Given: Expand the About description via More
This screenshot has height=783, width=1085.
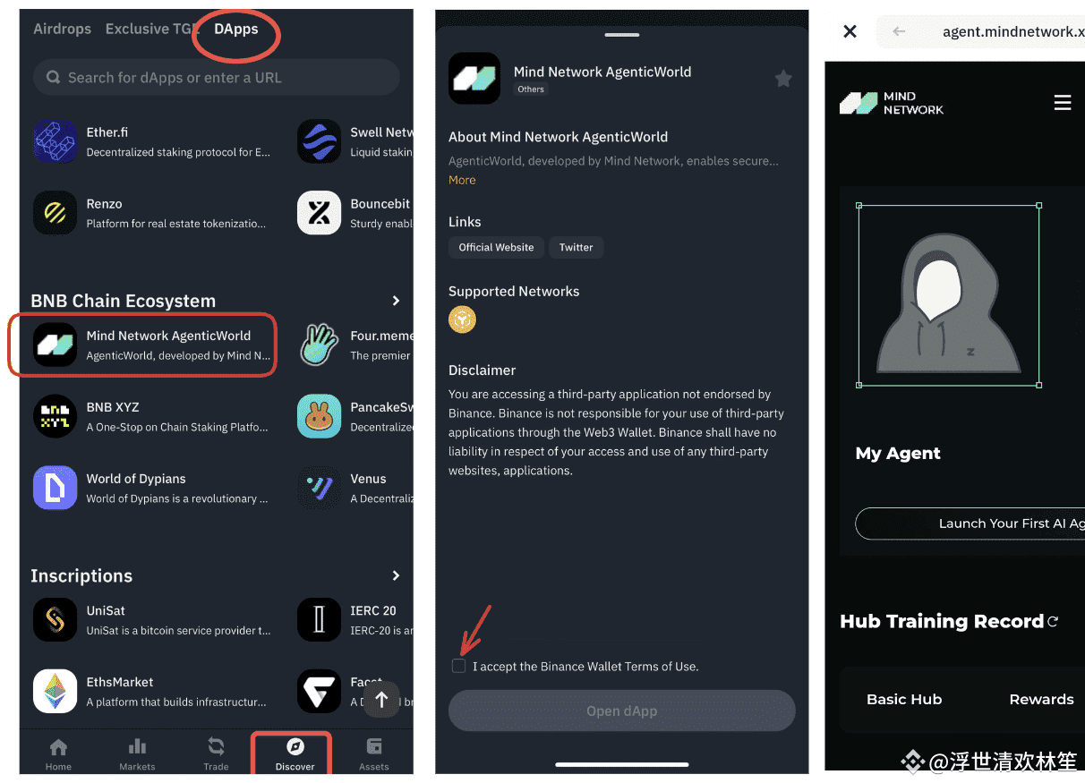Looking at the screenshot, I should coord(462,180).
